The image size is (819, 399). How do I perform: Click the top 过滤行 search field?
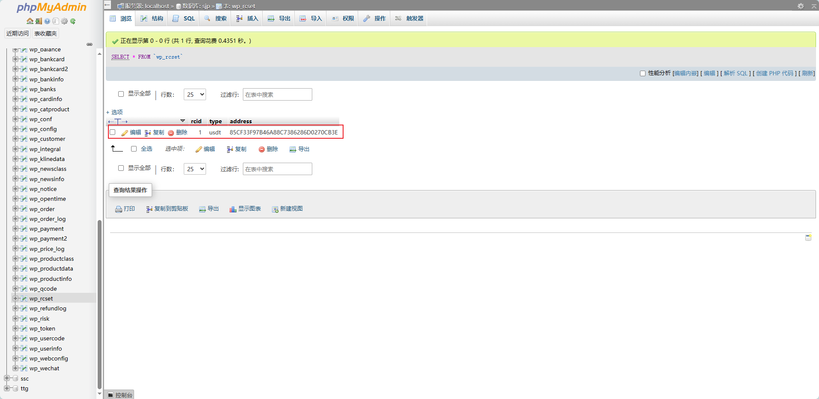tap(277, 95)
